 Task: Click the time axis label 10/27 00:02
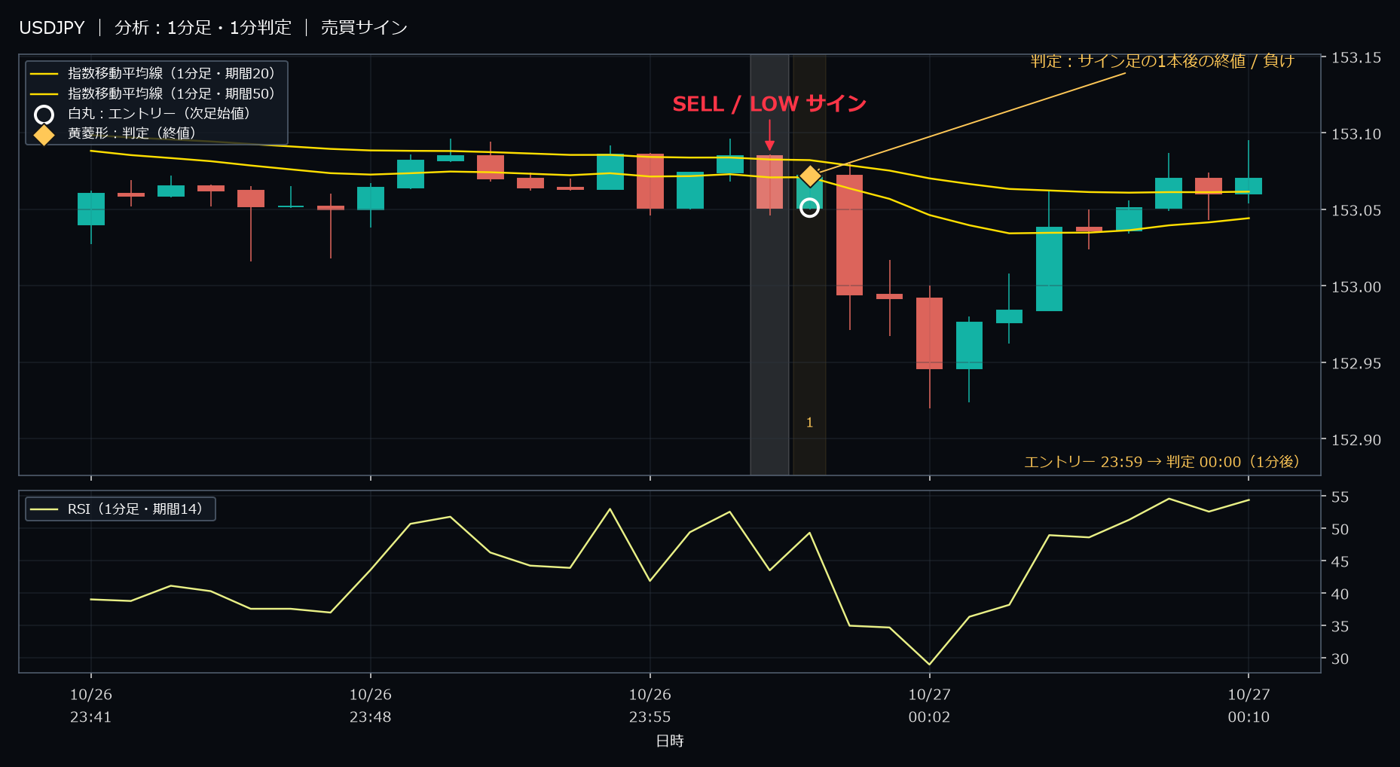[x=929, y=706]
